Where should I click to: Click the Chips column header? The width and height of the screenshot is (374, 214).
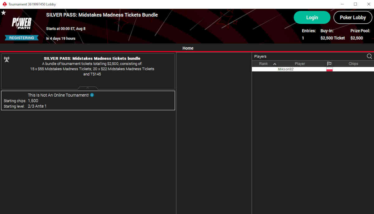[x=353, y=64]
